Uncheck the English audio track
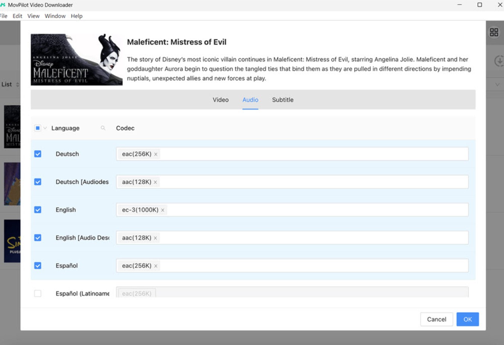 click(38, 210)
